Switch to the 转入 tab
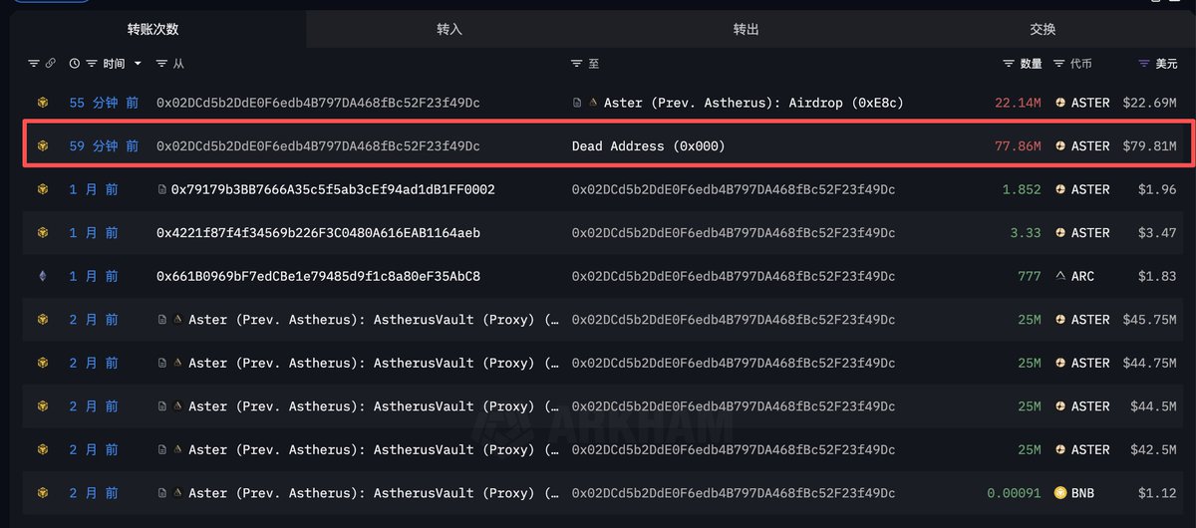 tap(449, 30)
